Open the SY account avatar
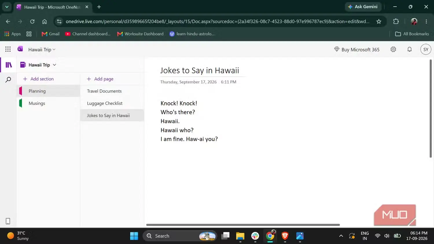Viewport: 434px width, 244px height. (426, 49)
